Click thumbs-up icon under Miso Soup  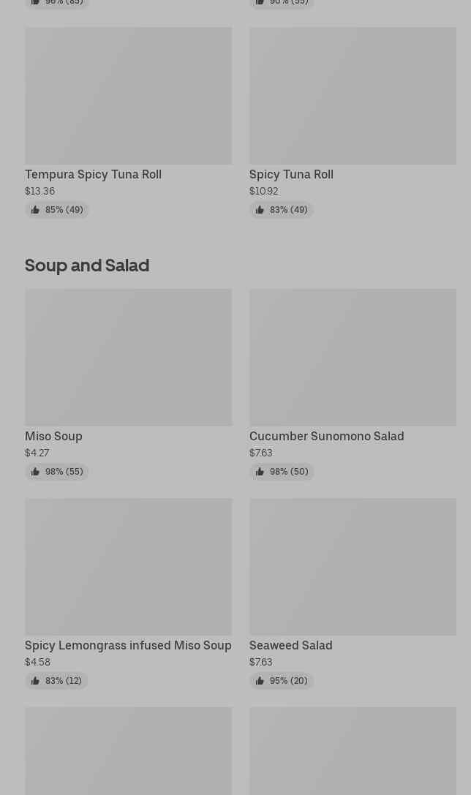(x=35, y=472)
